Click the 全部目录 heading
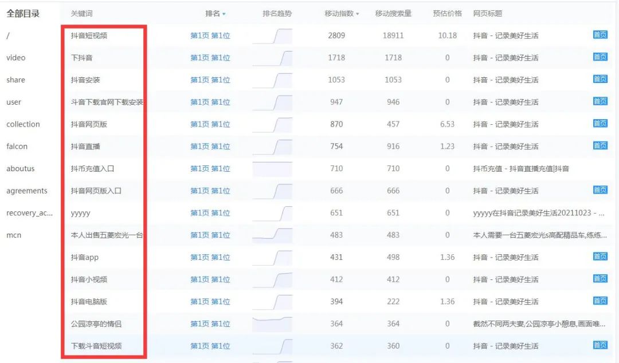The width and height of the screenshot is (619, 363). point(23,13)
